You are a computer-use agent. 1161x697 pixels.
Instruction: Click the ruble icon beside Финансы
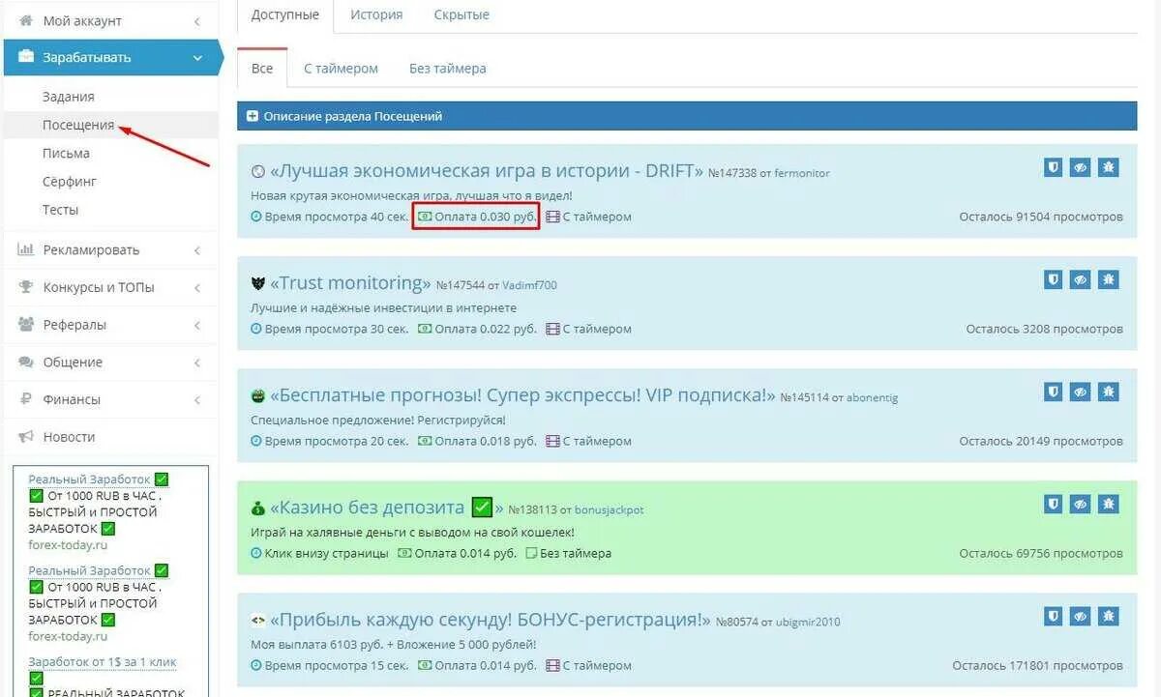[26, 399]
